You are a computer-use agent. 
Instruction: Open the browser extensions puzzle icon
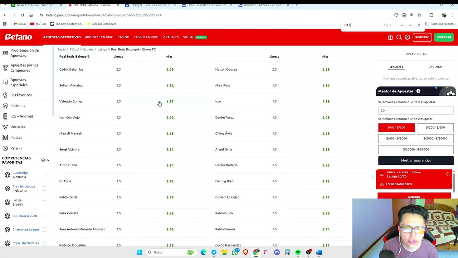(x=431, y=15)
